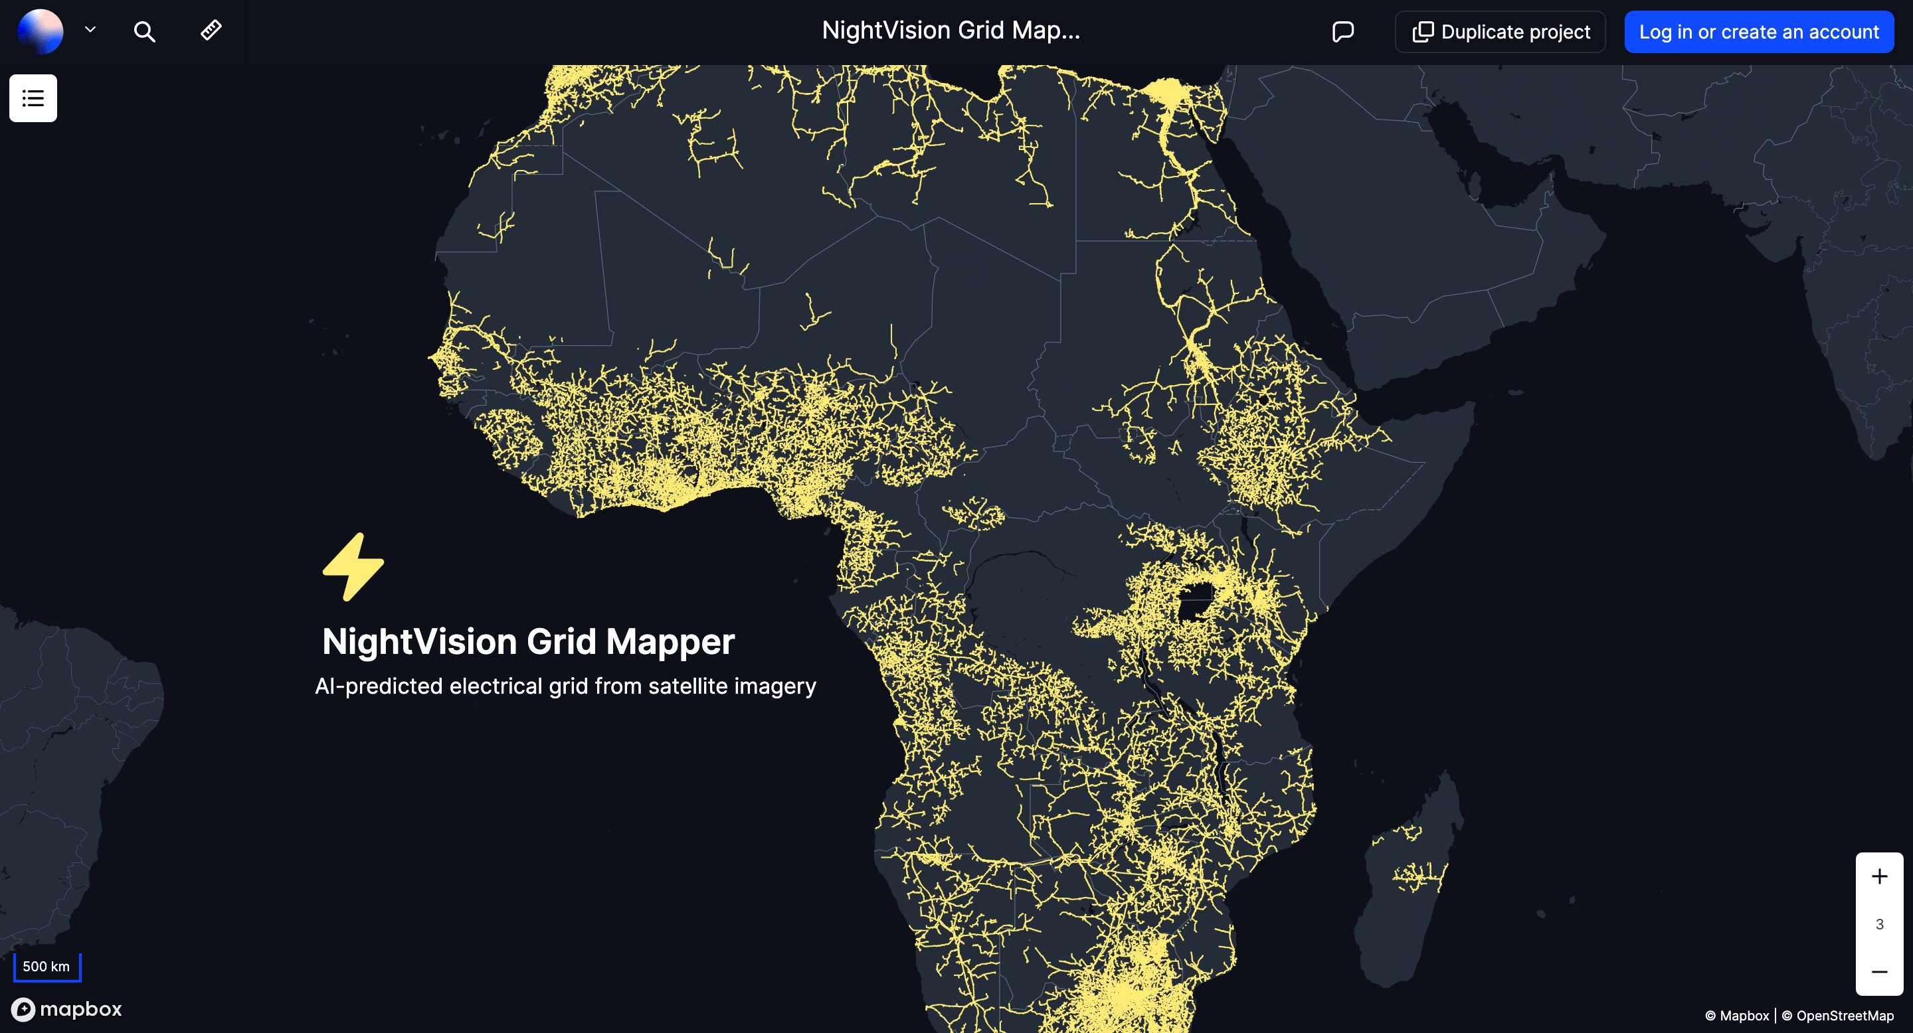
Task: Expand the dropdown chevron beside the globe
Action: click(90, 31)
